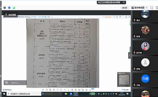Viewport: 158px width, 97px height.
Task: Collapse the participants side panel
Action: tap(129, 55)
